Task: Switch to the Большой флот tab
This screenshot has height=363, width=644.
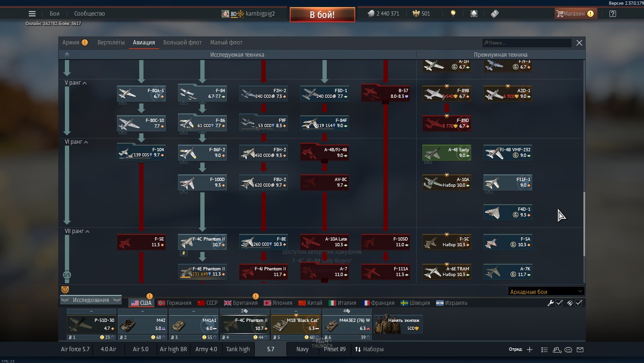Action: (182, 43)
